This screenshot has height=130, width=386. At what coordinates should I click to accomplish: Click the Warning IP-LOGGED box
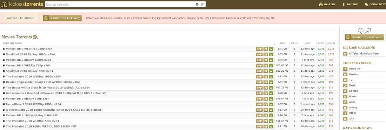[x=21, y=18]
